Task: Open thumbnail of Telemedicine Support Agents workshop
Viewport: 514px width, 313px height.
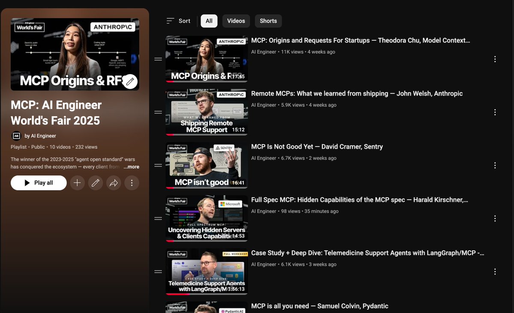Action: coord(206,271)
